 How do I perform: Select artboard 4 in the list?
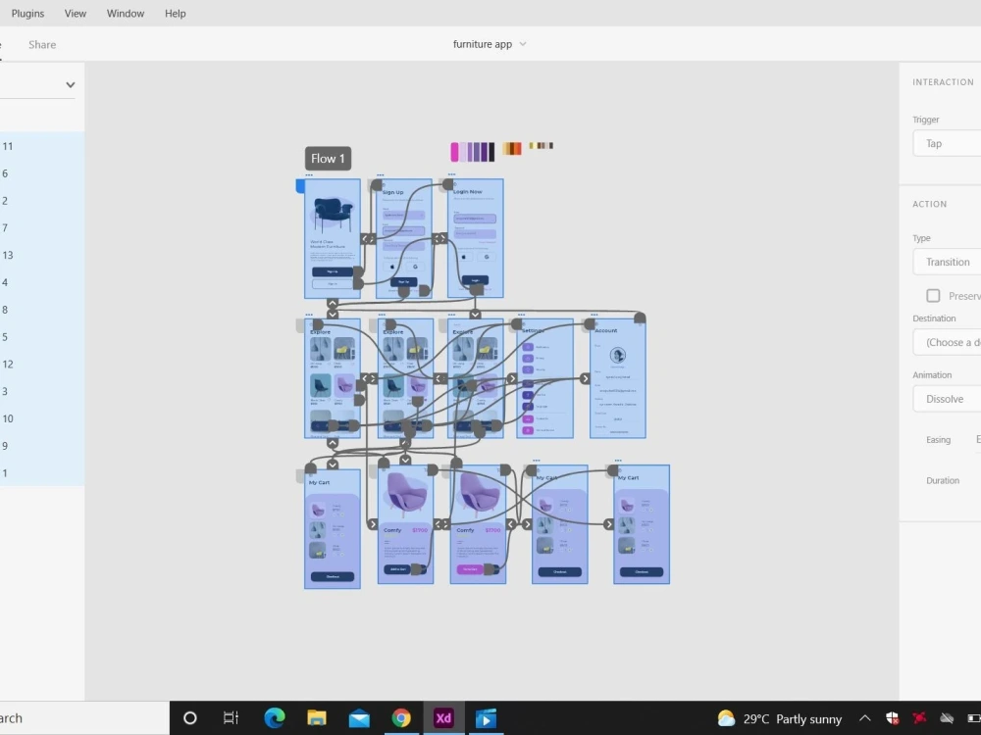[x=42, y=282]
